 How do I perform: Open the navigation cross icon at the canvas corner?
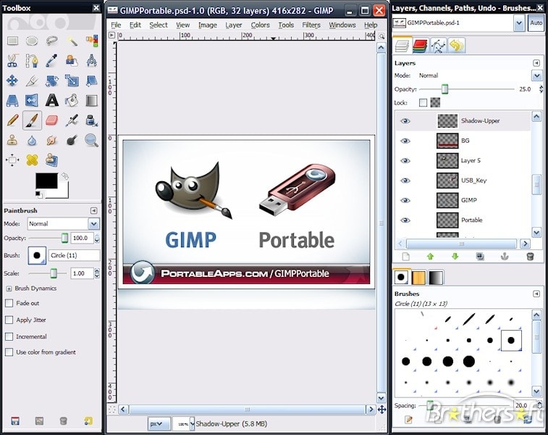coord(382,409)
